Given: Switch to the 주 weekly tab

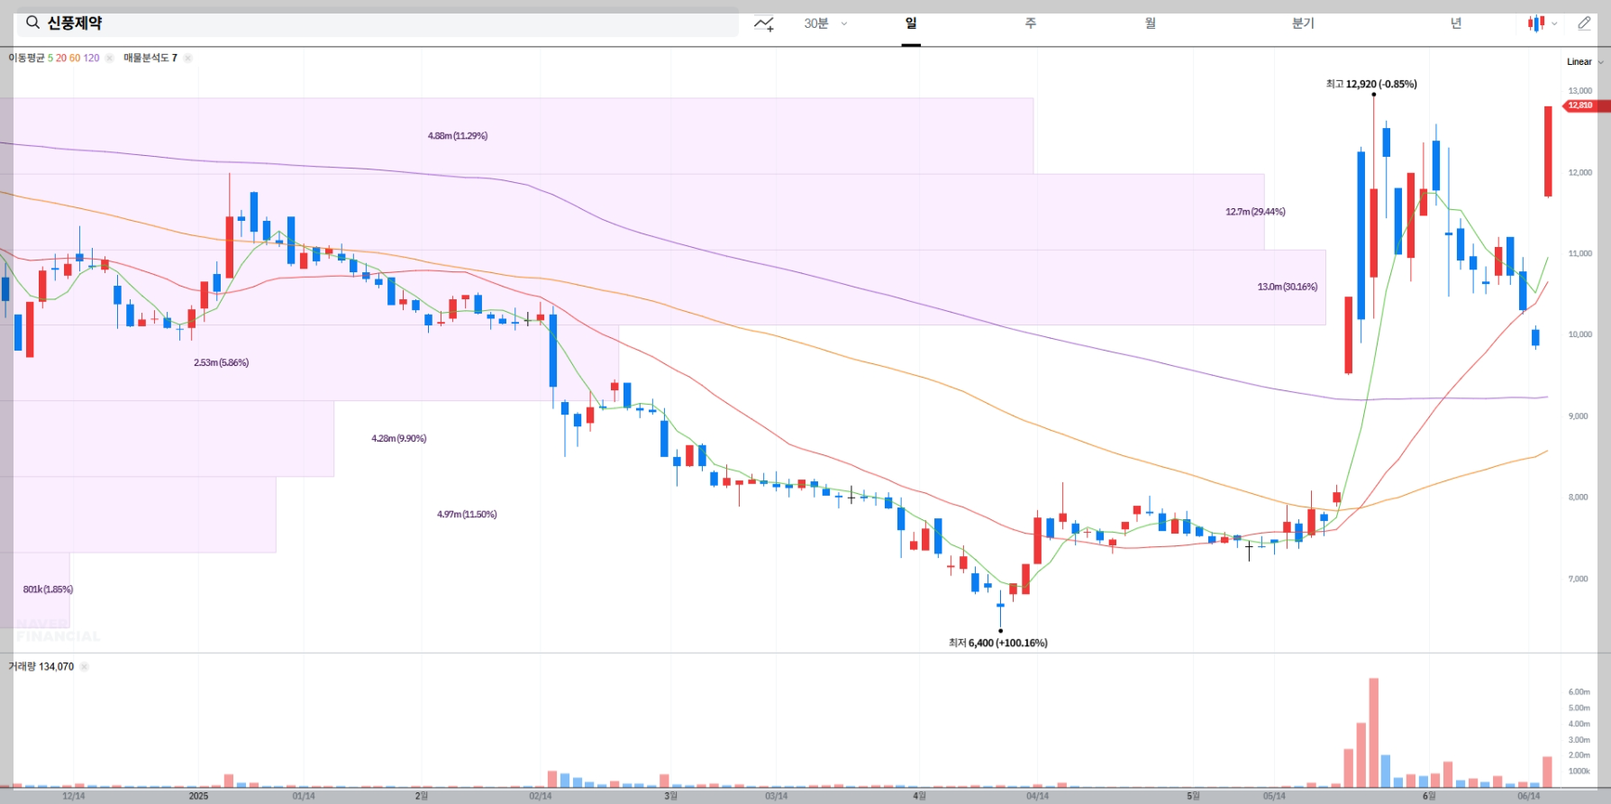Looking at the screenshot, I should (x=1031, y=23).
